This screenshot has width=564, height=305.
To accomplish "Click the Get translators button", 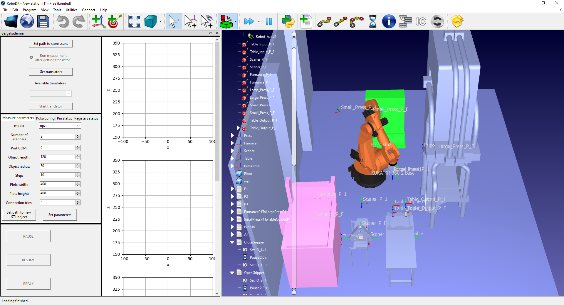I will (x=51, y=72).
